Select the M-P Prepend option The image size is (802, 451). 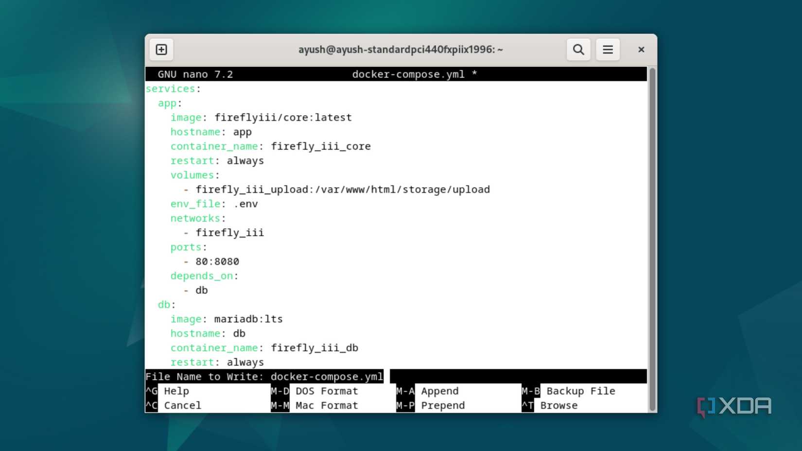(x=431, y=405)
